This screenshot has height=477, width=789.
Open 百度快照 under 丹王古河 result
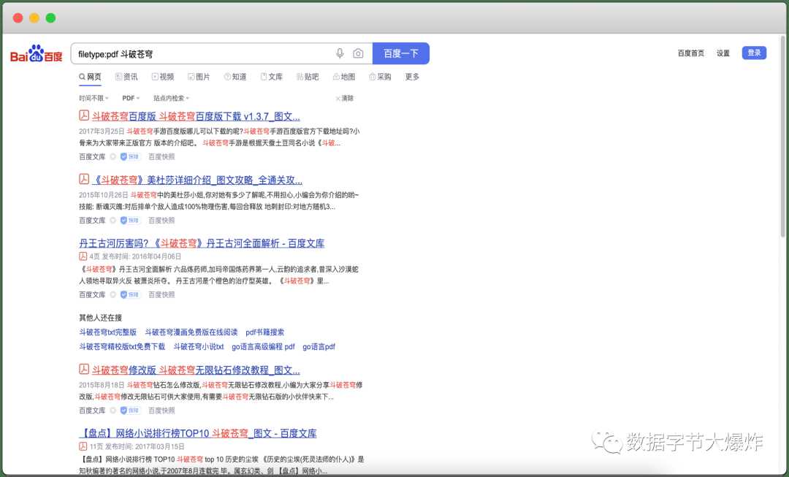point(161,294)
